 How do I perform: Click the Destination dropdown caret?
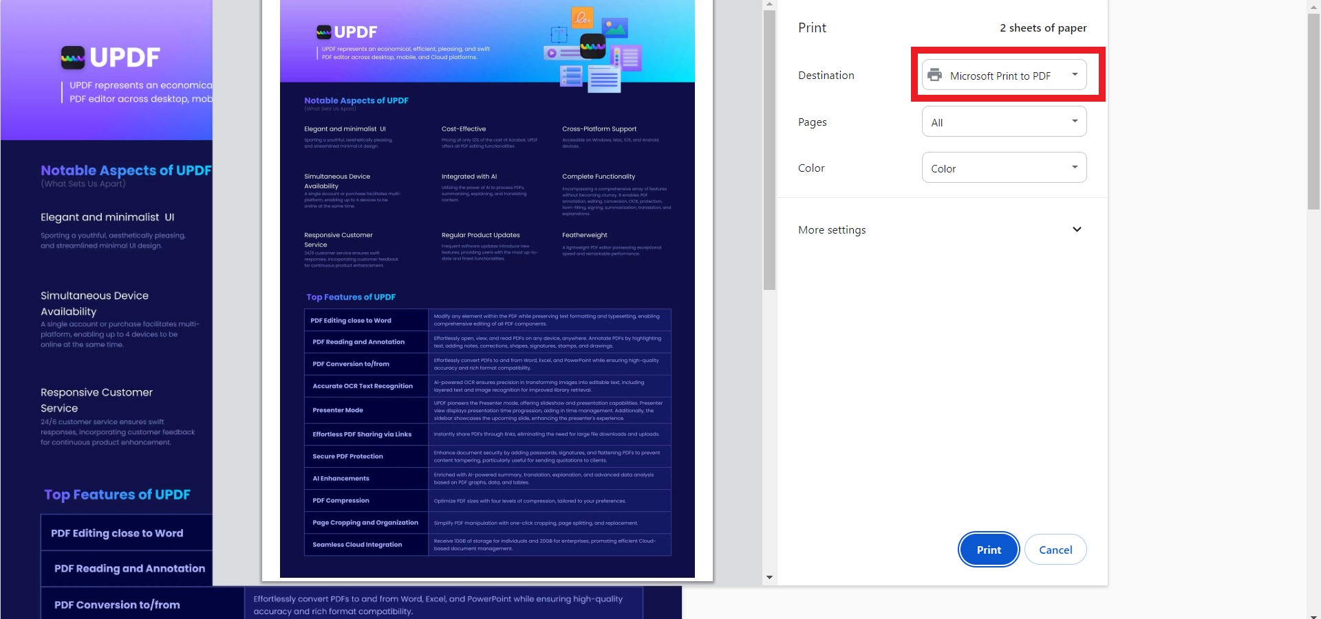(x=1075, y=74)
